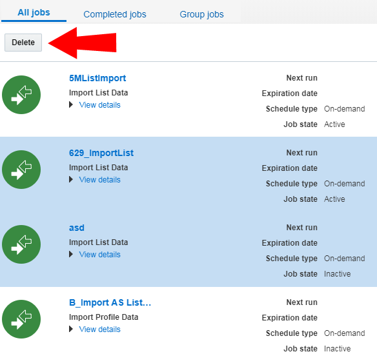377x354 pixels.
Task: Click Job state label of 629_ImportList
Action: [301, 199]
